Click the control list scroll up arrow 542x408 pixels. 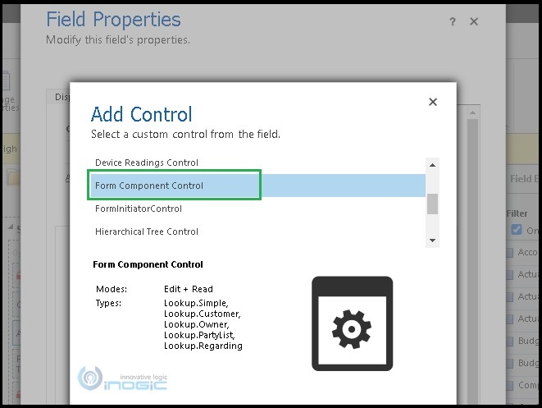(432, 163)
